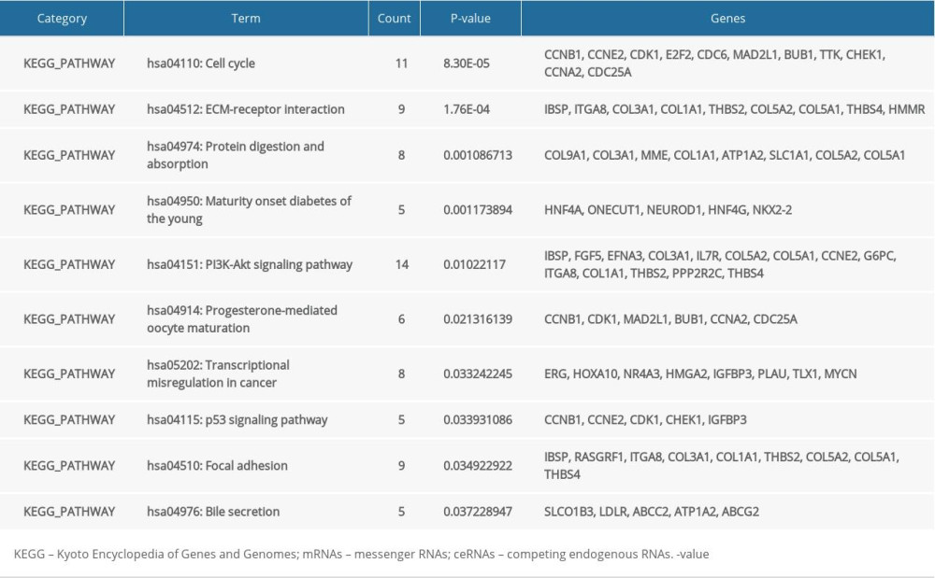Click the KEGG abbreviation footnote text
935x578 pixels.
click(x=358, y=553)
